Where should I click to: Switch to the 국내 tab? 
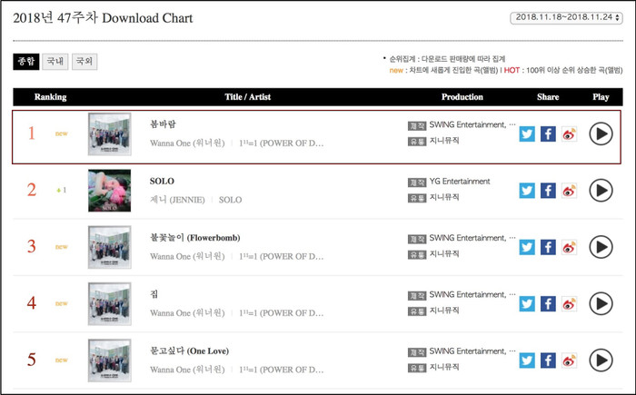[55, 62]
